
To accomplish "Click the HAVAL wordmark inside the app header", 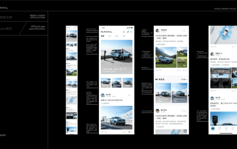I will click(x=106, y=32).
